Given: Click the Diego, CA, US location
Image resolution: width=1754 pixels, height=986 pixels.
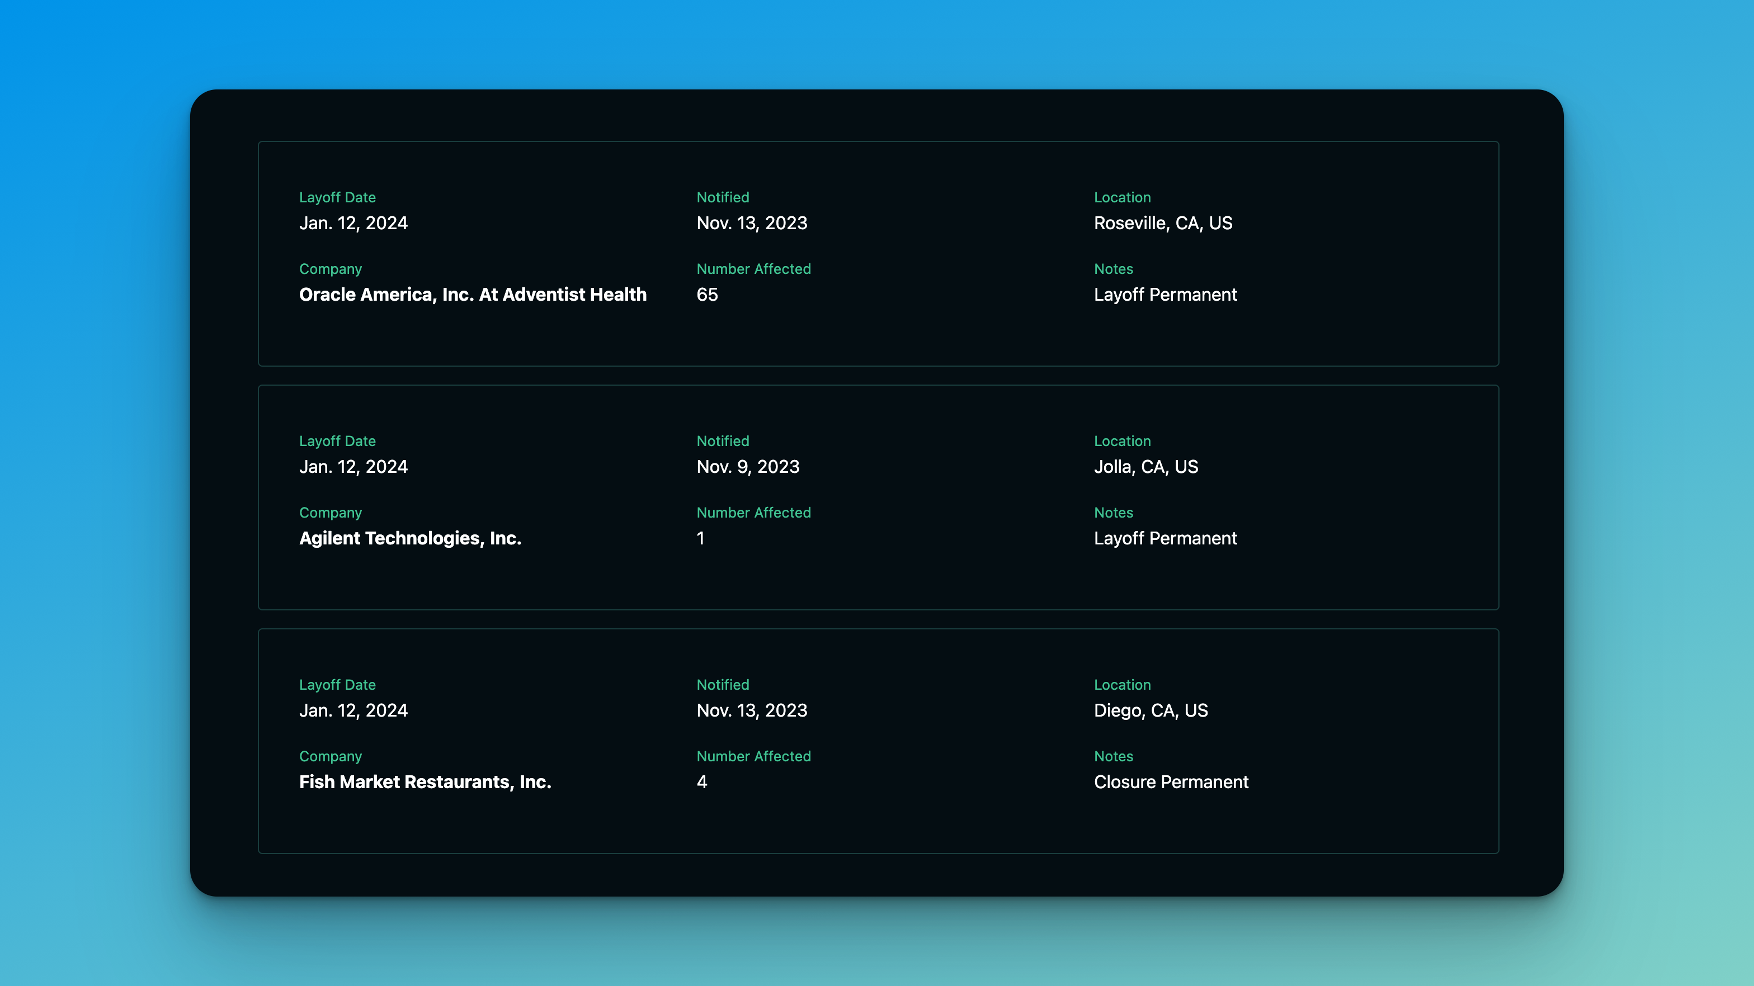Looking at the screenshot, I should click(1151, 710).
